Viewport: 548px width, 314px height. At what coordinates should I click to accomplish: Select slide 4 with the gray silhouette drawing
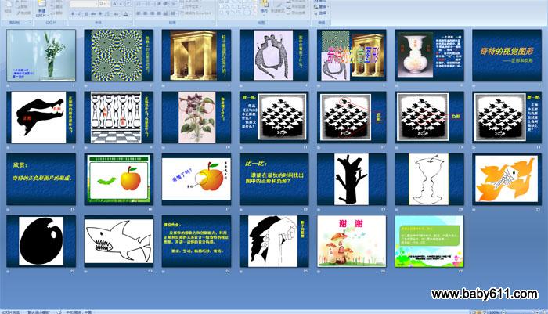[x=274, y=56]
